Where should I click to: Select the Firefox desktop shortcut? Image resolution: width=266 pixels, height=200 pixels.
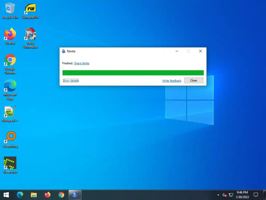[x=10, y=36]
